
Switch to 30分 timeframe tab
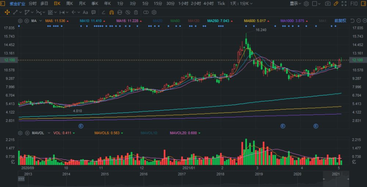click(x=170, y=4)
